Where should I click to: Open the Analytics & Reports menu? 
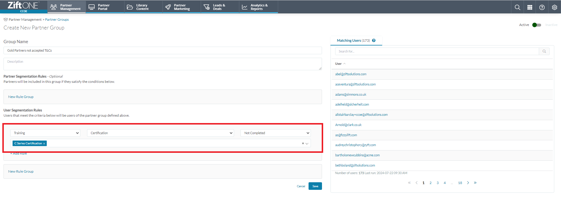(x=258, y=7)
